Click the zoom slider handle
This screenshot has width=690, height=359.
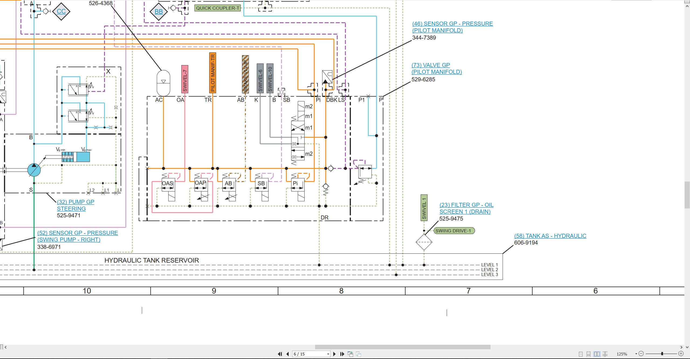pyautogui.click(x=662, y=354)
